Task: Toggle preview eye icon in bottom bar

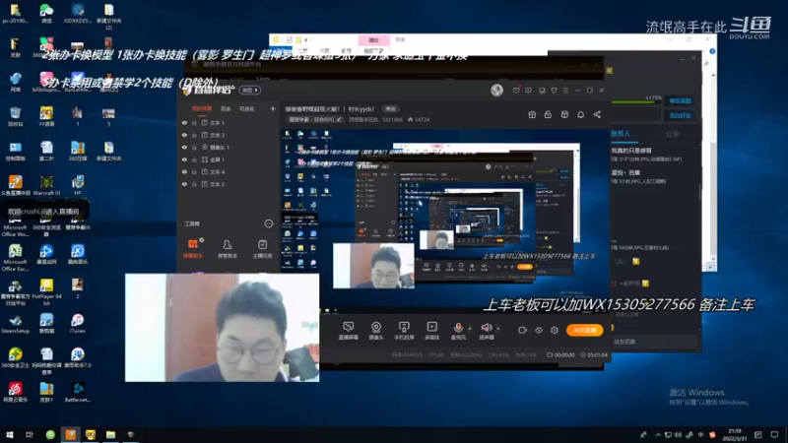Action: [x=538, y=330]
